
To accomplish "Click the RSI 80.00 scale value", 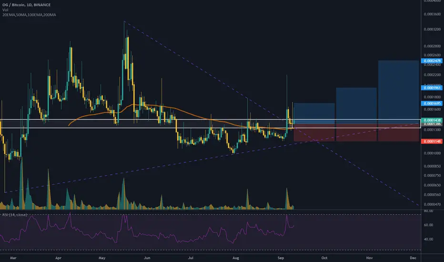I will point(428,211).
